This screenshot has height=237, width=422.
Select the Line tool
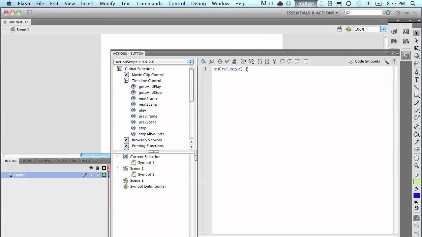pyautogui.click(x=417, y=87)
